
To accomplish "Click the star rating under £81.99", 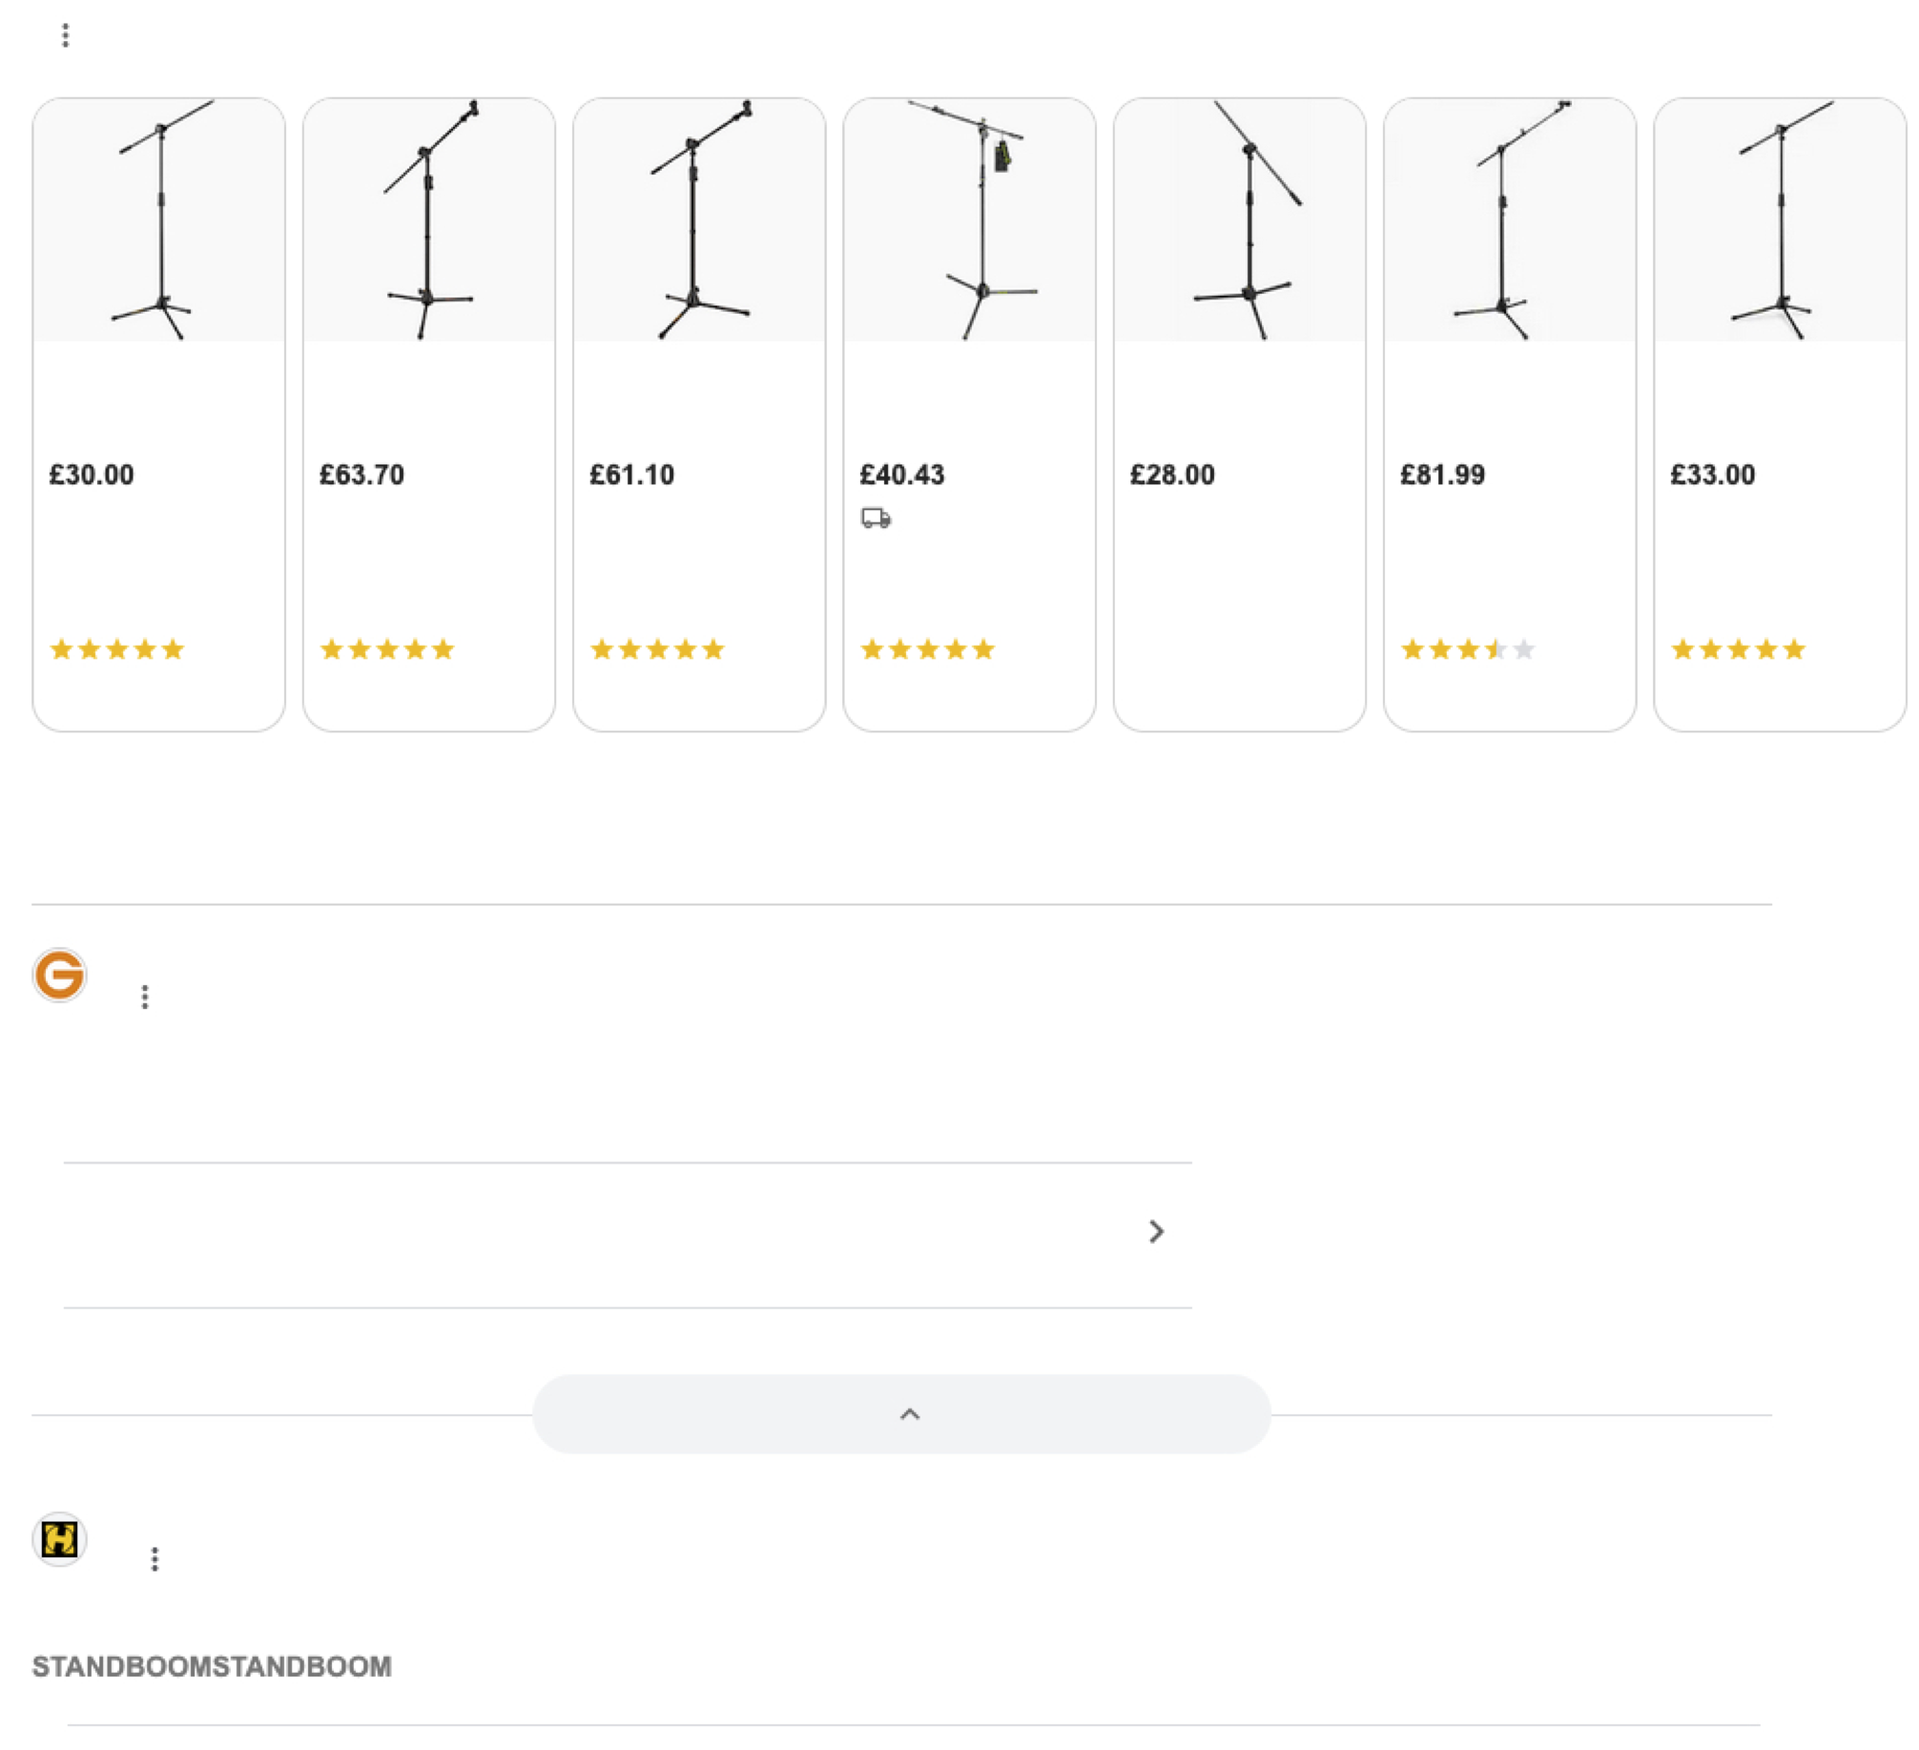I will click(1467, 649).
